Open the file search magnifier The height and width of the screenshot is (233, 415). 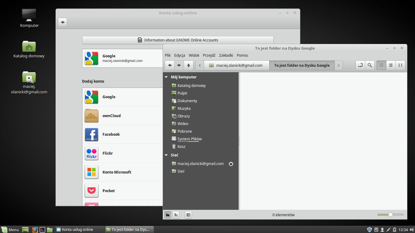(370, 65)
